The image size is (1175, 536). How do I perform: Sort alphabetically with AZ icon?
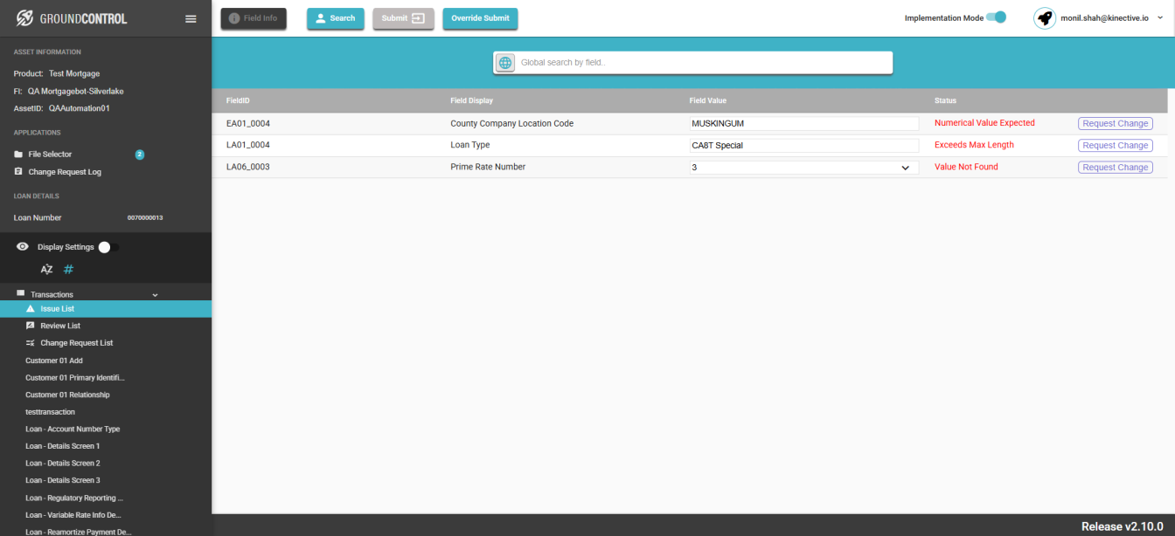click(x=47, y=270)
